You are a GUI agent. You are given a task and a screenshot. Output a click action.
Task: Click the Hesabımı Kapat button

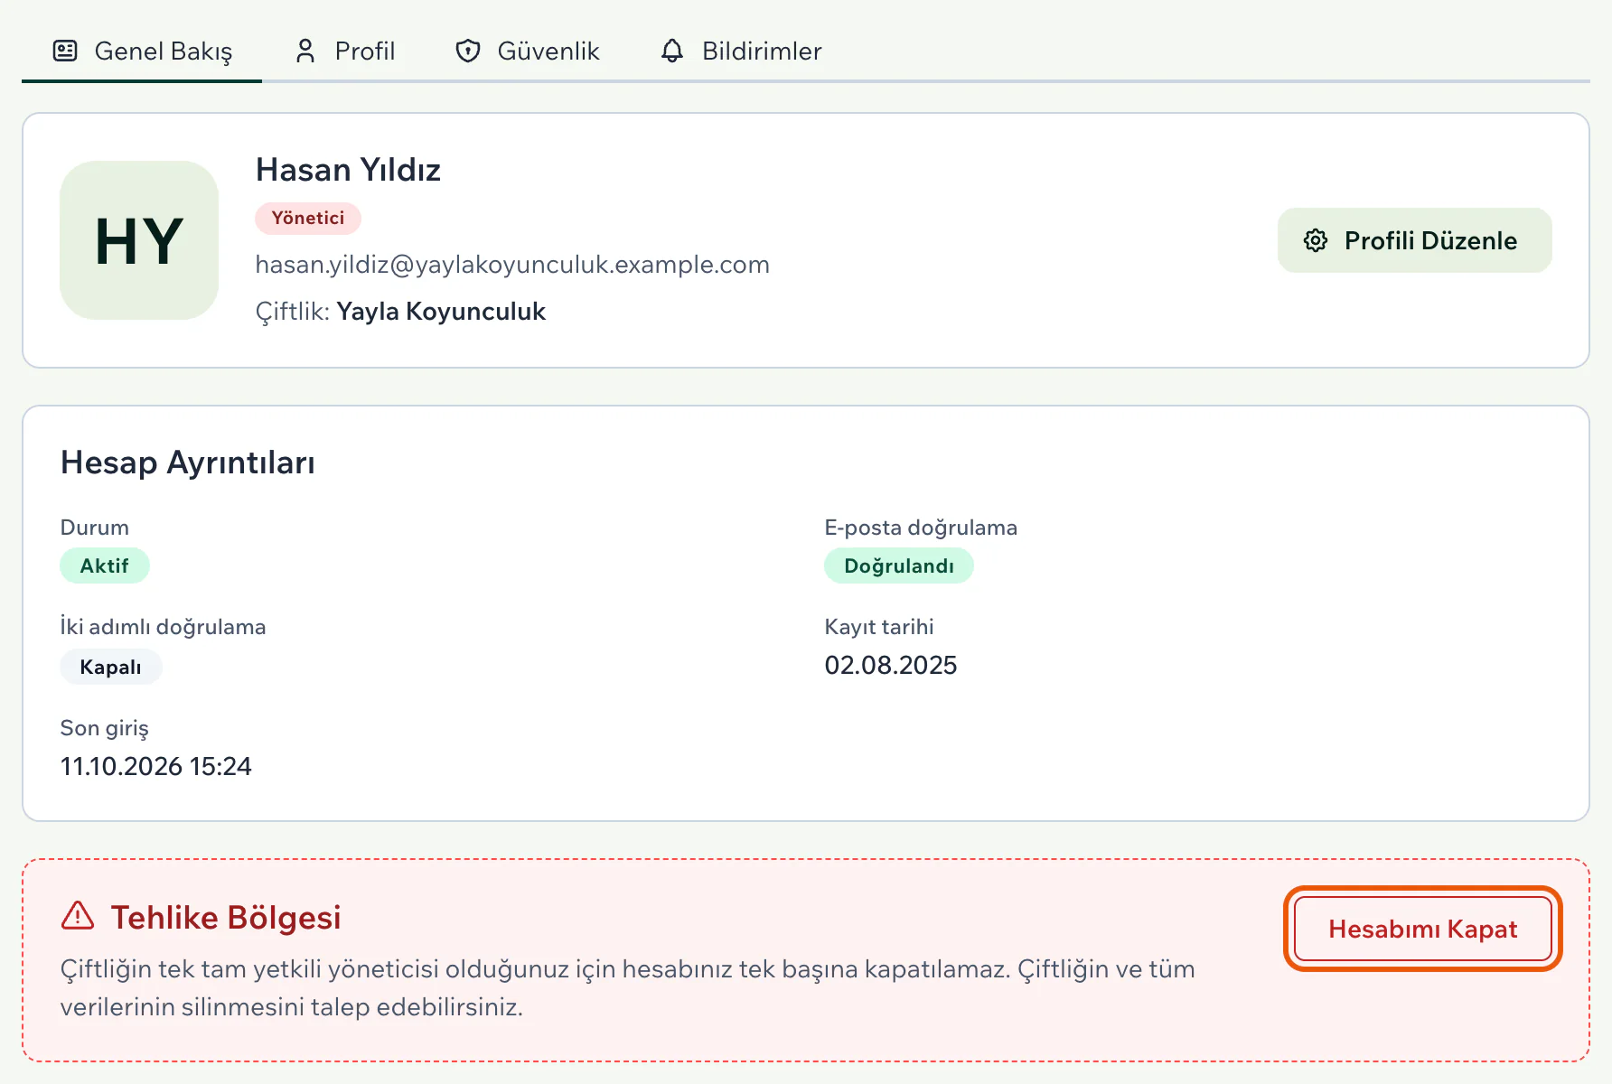pyautogui.click(x=1422, y=929)
